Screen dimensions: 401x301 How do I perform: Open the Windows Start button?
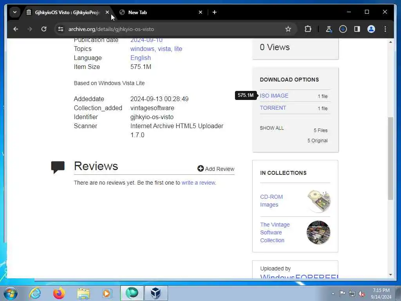click(10, 293)
